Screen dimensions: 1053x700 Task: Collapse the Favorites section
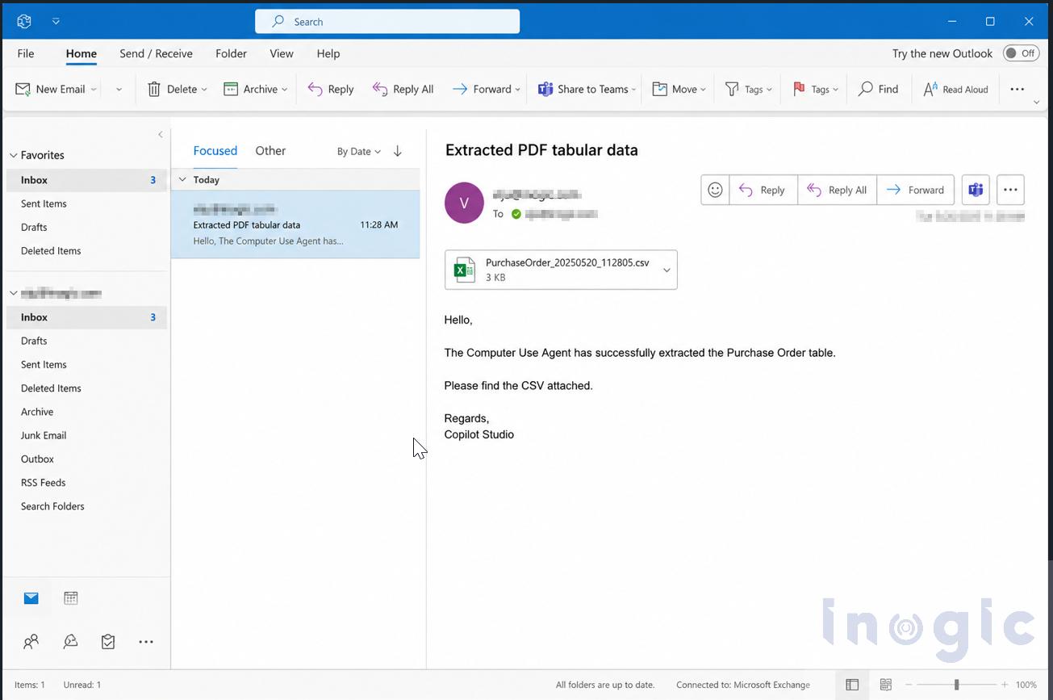(x=14, y=155)
